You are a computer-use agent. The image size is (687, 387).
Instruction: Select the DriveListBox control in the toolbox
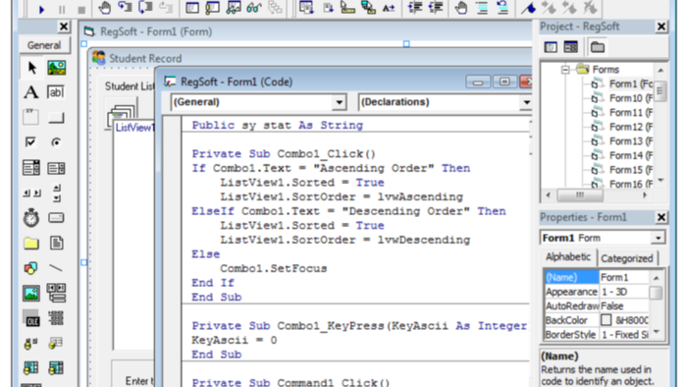point(56,218)
